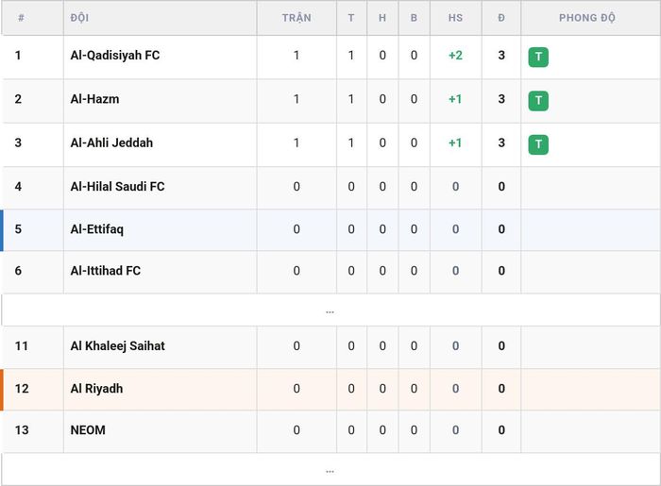Open the Al Khaleej Saihat team link
Screen dimensions: 661x486
click(118, 345)
